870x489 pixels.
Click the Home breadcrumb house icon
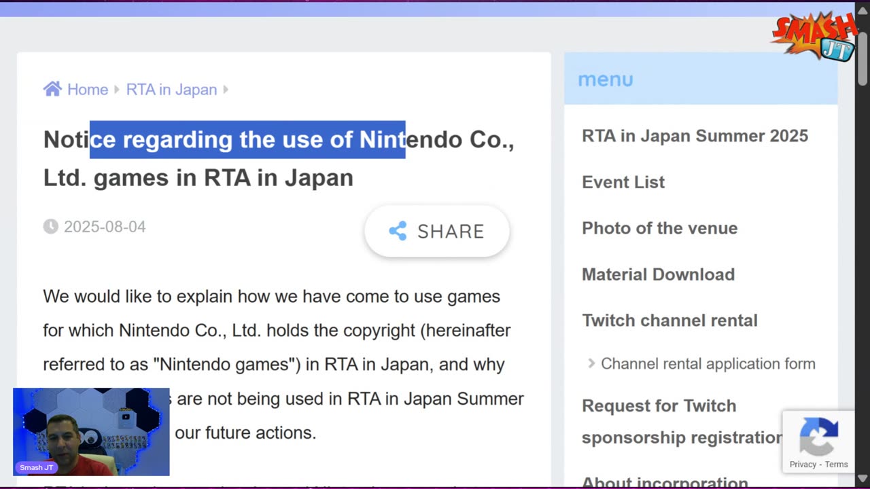[x=52, y=89]
